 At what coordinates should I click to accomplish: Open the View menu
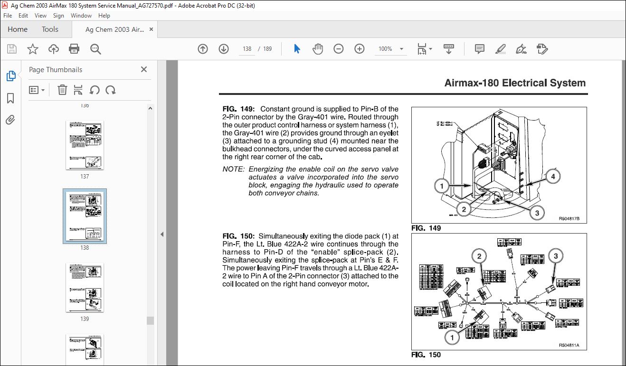(40, 16)
